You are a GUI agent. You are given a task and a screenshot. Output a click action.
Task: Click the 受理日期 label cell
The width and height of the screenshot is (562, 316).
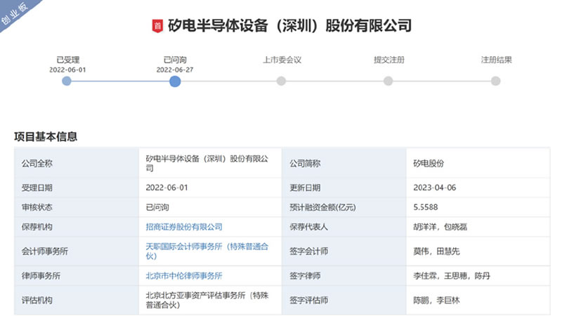[77, 187]
